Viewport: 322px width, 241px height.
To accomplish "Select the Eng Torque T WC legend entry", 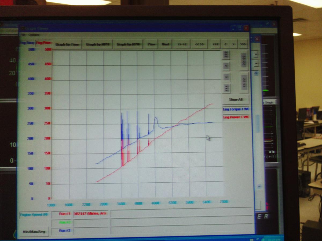I will pyautogui.click(x=236, y=110).
